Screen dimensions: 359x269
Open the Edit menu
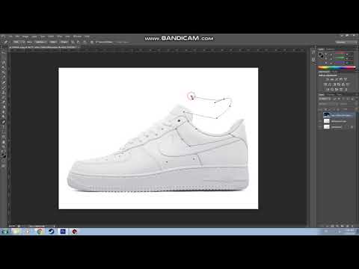point(17,37)
